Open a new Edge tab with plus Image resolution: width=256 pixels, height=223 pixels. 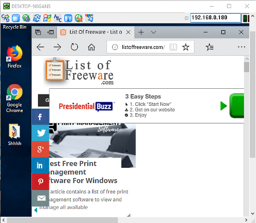(x=141, y=32)
